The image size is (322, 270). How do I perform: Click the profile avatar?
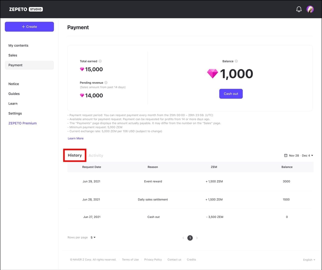tap(310, 9)
